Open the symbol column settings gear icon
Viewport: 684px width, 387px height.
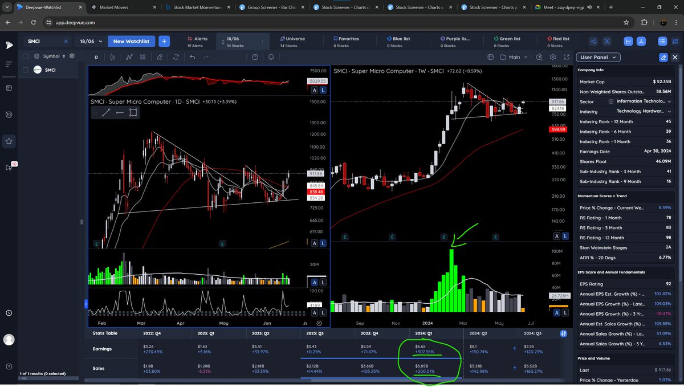pyautogui.click(x=72, y=56)
